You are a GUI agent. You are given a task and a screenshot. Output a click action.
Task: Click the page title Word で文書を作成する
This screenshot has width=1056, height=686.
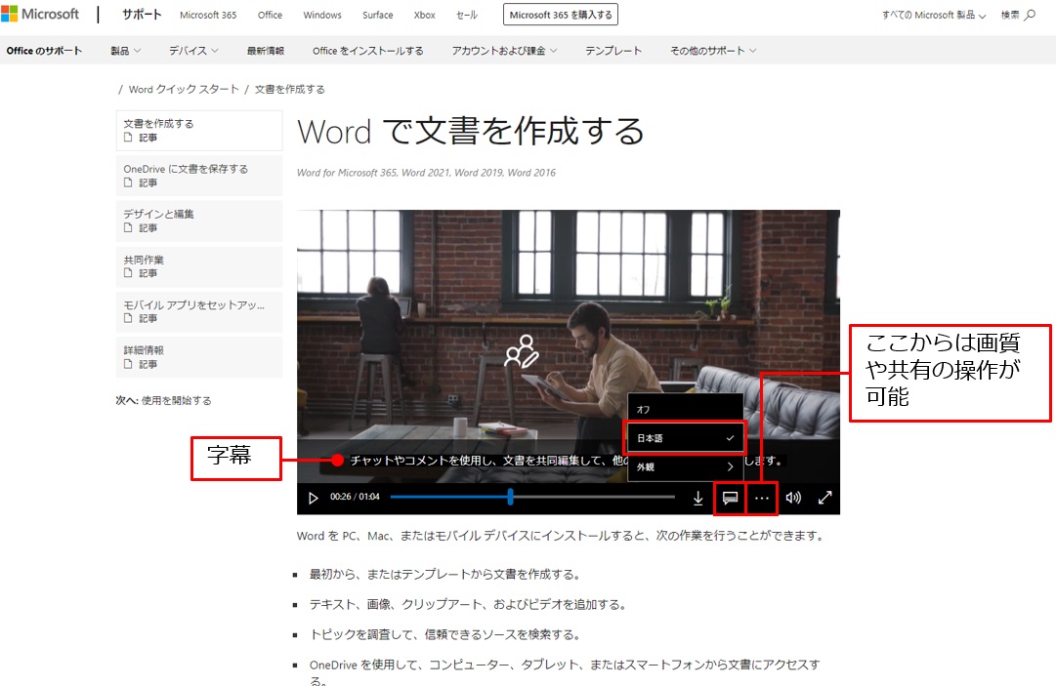point(470,131)
